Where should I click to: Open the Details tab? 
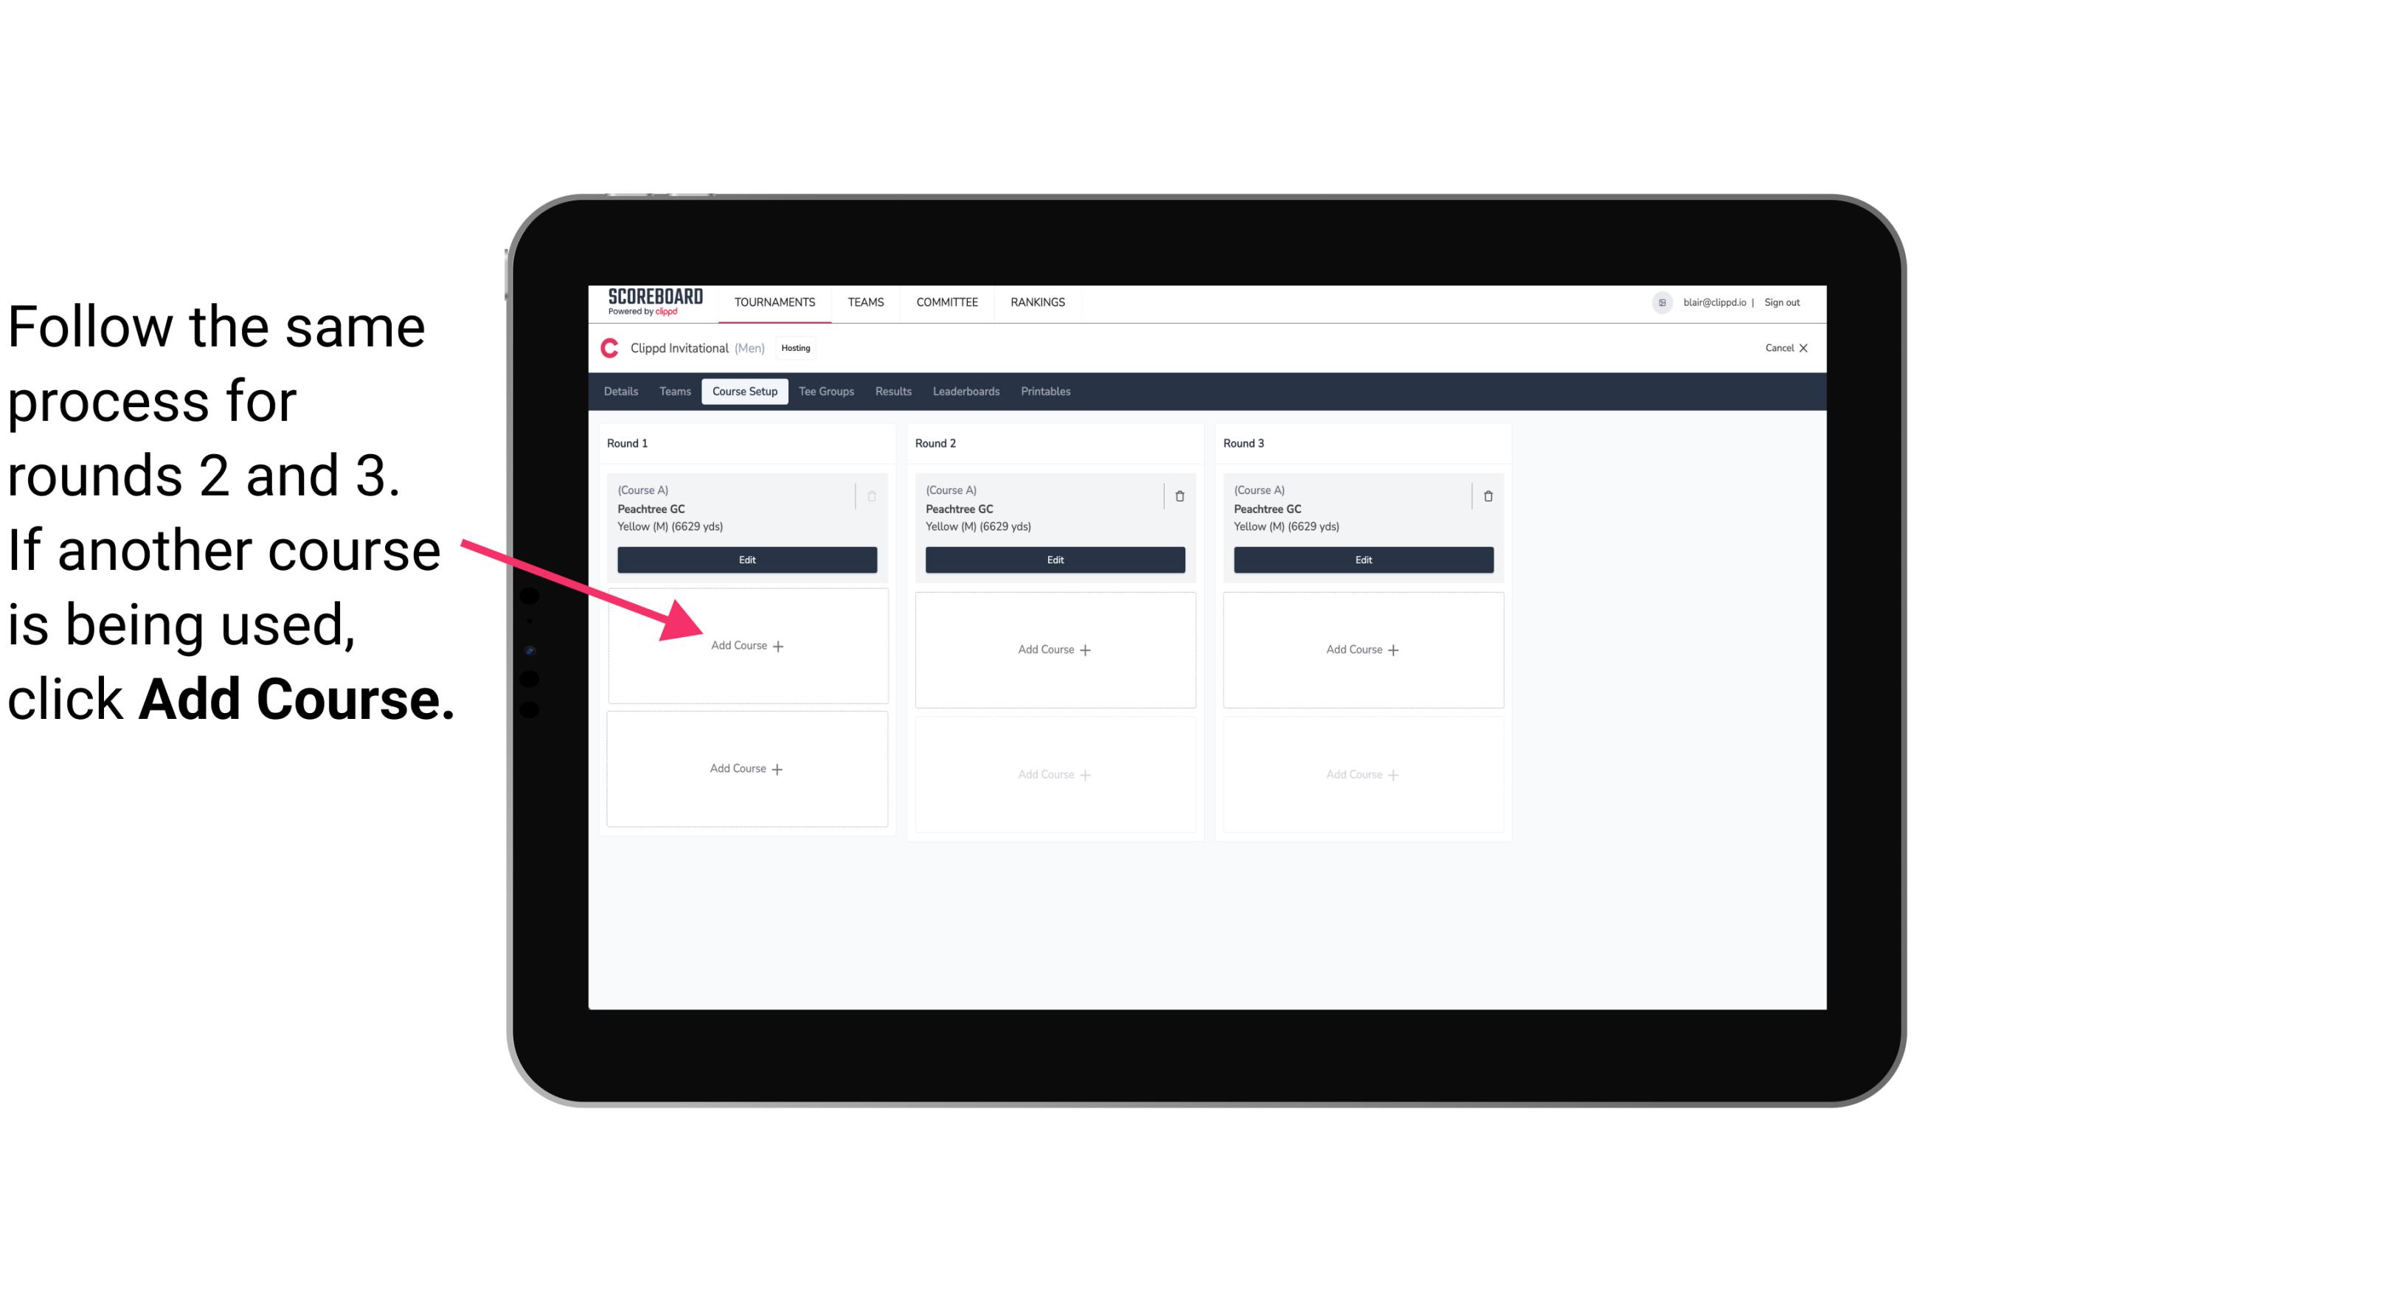click(x=623, y=391)
